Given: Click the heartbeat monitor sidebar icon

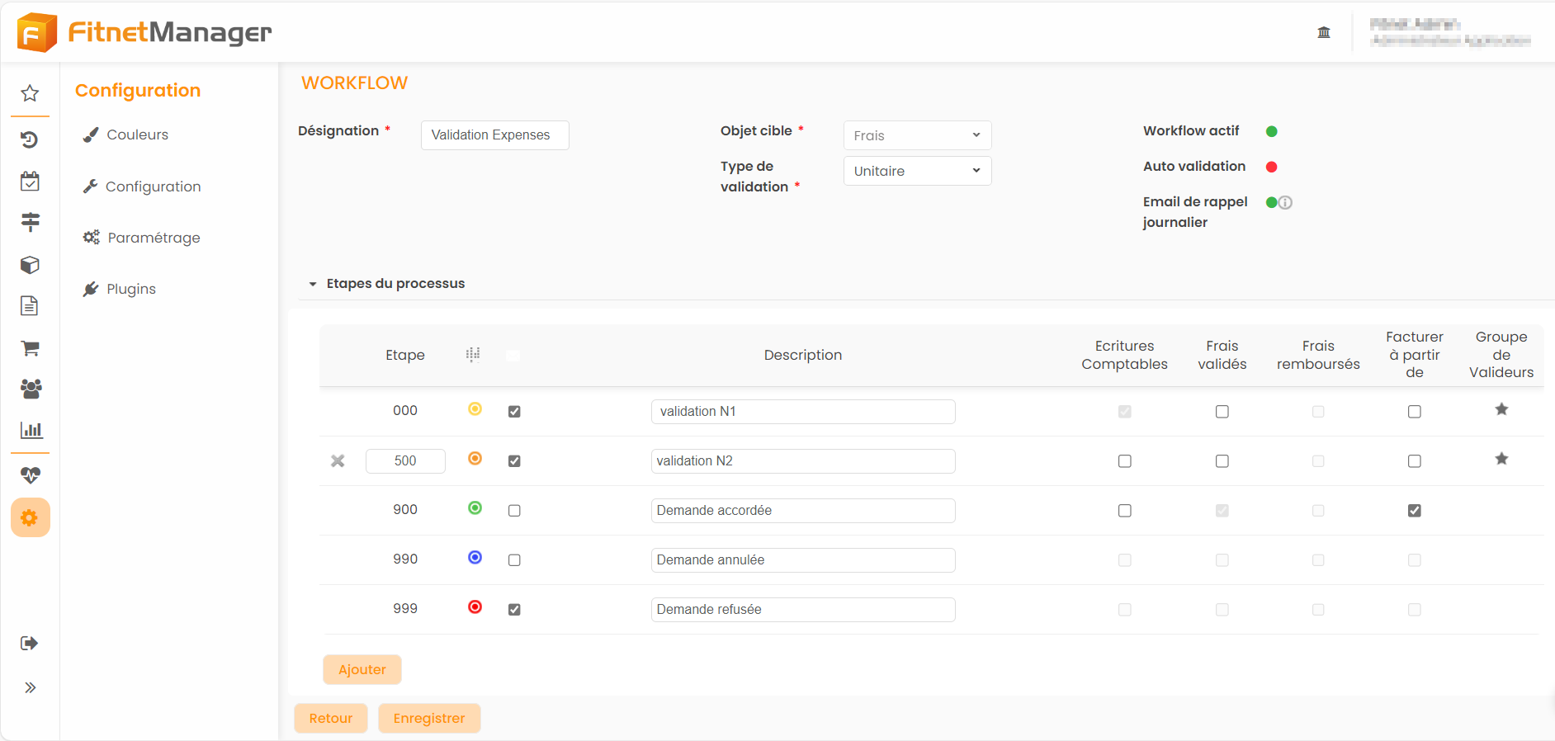Looking at the screenshot, I should coord(30,475).
